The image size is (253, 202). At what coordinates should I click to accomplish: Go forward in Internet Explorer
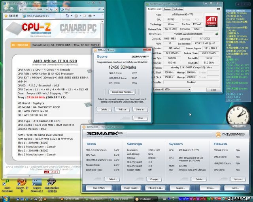(11, 9)
